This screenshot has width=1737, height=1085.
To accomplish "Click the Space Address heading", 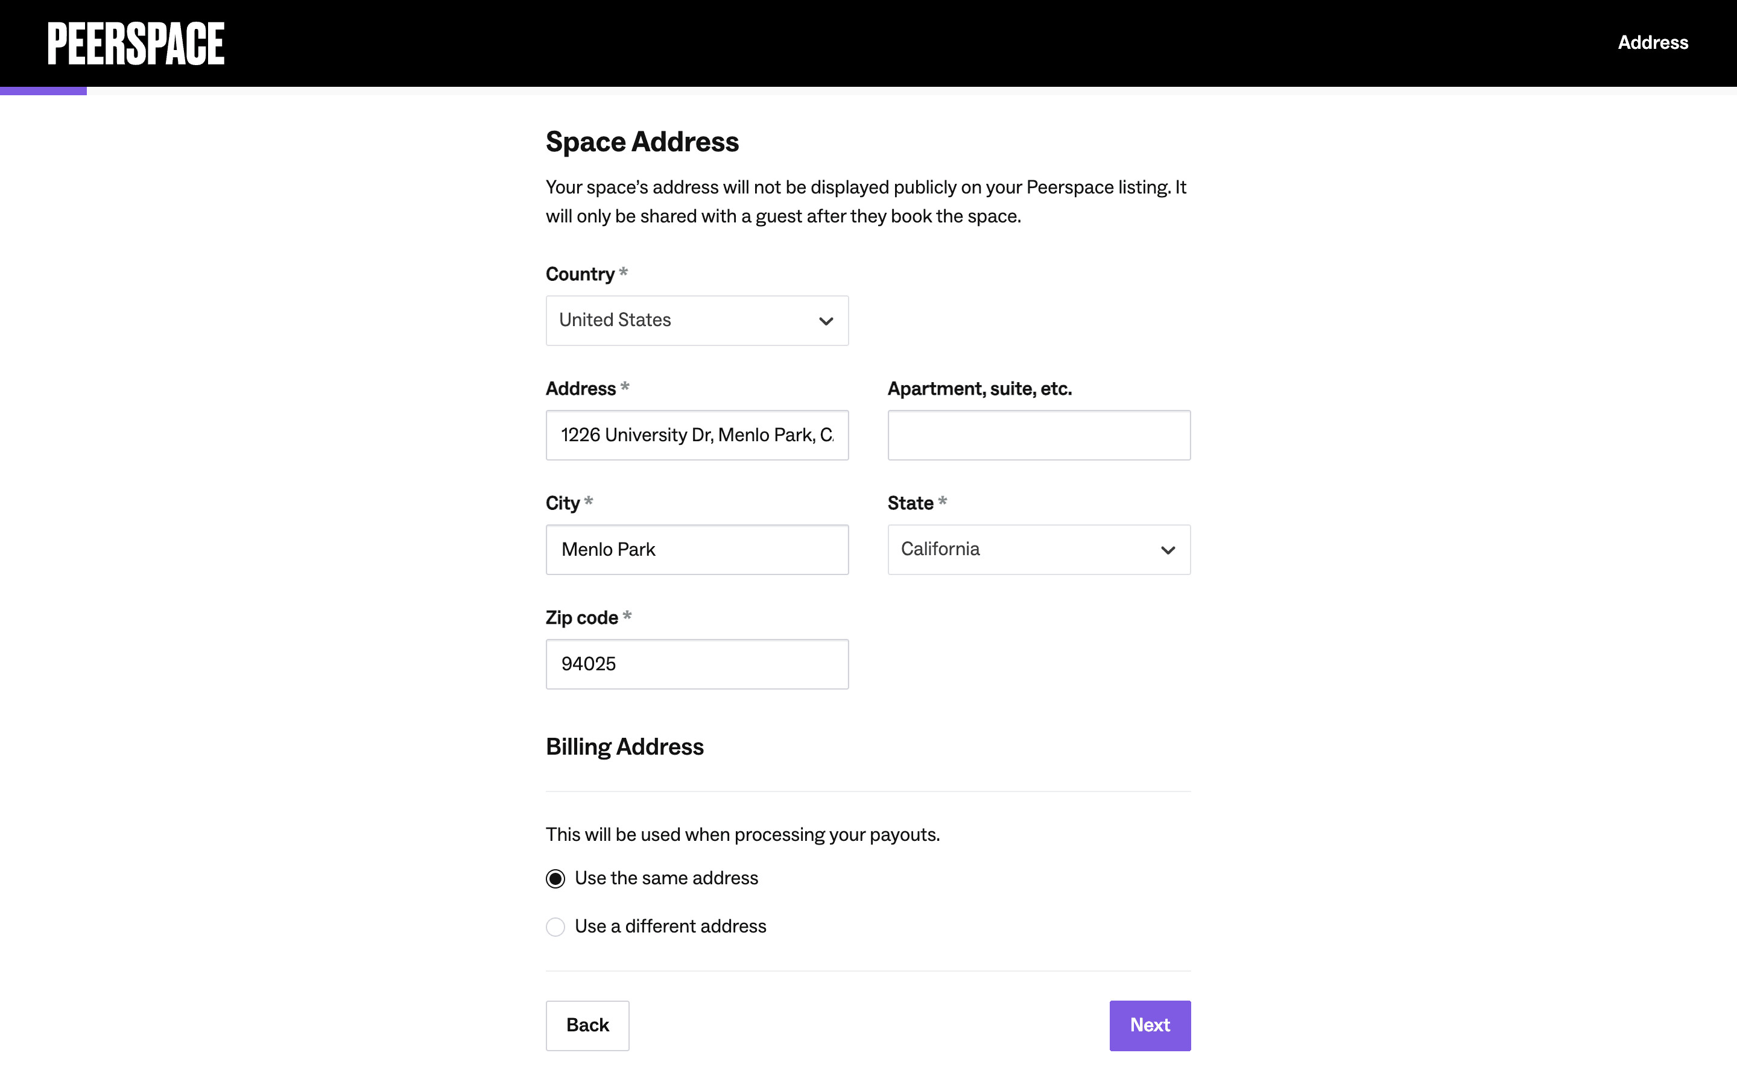I will tap(642, 142).
